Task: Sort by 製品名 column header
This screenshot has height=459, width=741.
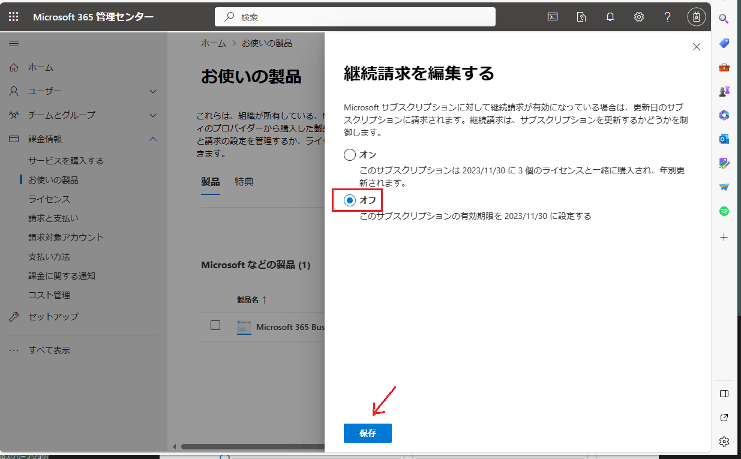Action: pyautogui.click(x=251, y=299)
